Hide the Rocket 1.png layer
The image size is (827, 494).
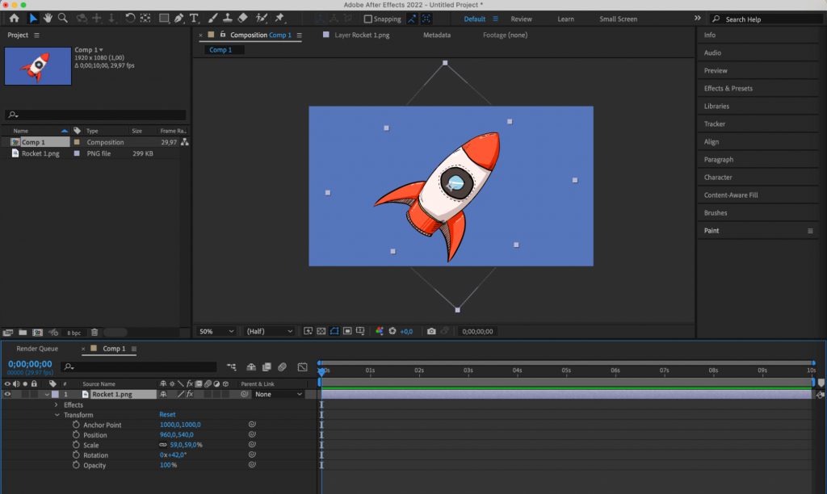[6, 394]
